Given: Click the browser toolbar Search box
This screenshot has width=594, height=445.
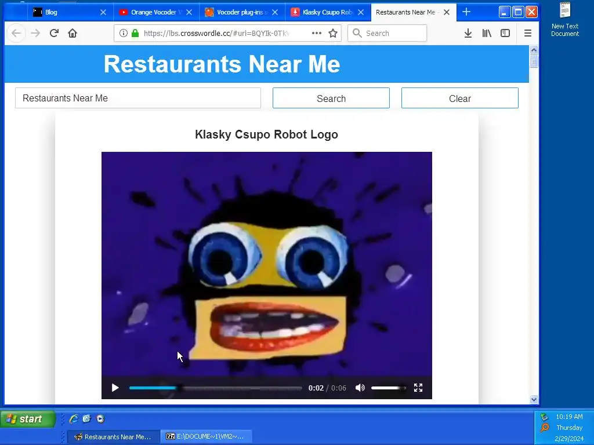Looking at the screenshot, I should [x=387, y=33].
